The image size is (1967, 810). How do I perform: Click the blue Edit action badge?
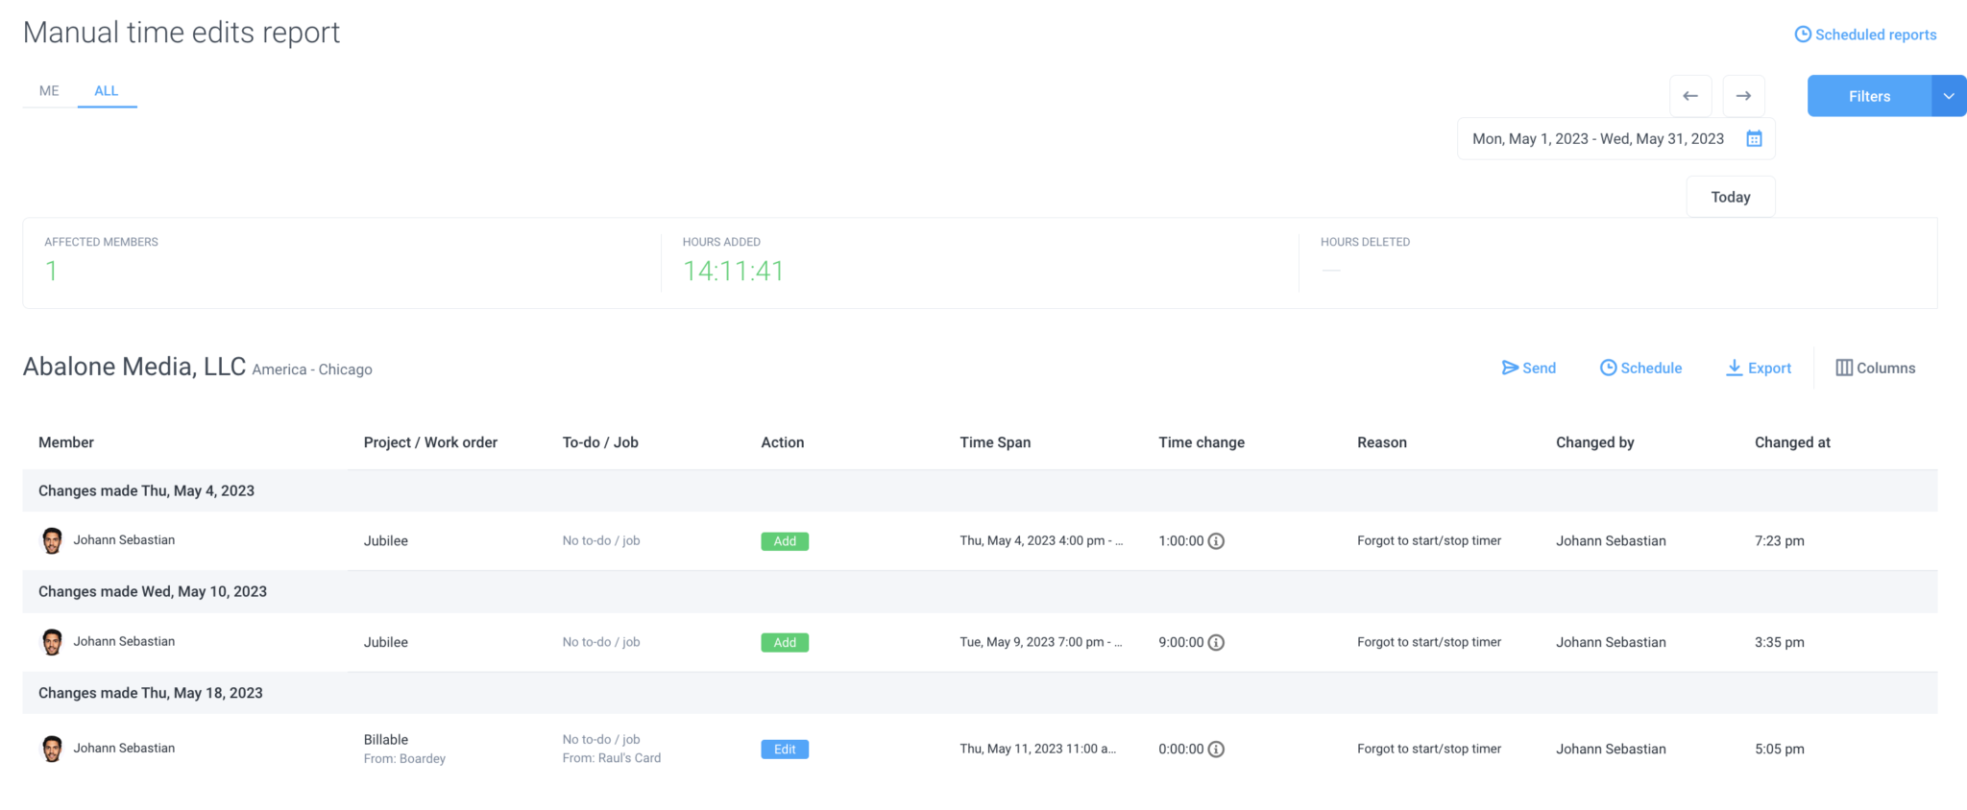pyautogui.click(x=785, y=750)
